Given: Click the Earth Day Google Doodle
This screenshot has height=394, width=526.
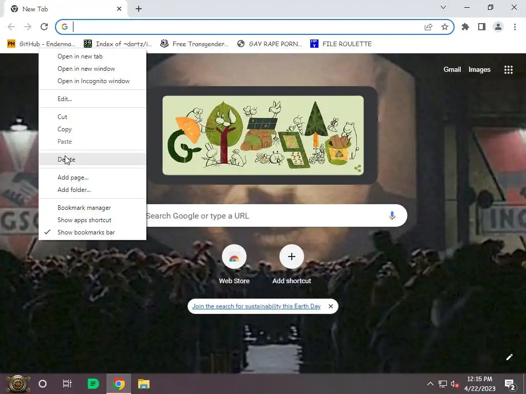Looking at the screenshot, I should pos(263,135).
